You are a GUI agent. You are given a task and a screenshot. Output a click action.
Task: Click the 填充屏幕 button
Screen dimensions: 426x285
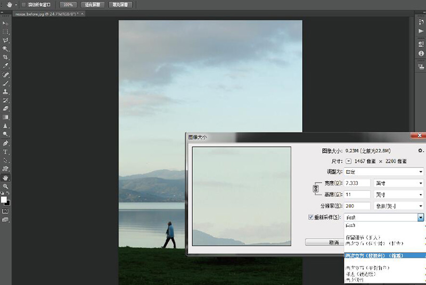point(120,5)
